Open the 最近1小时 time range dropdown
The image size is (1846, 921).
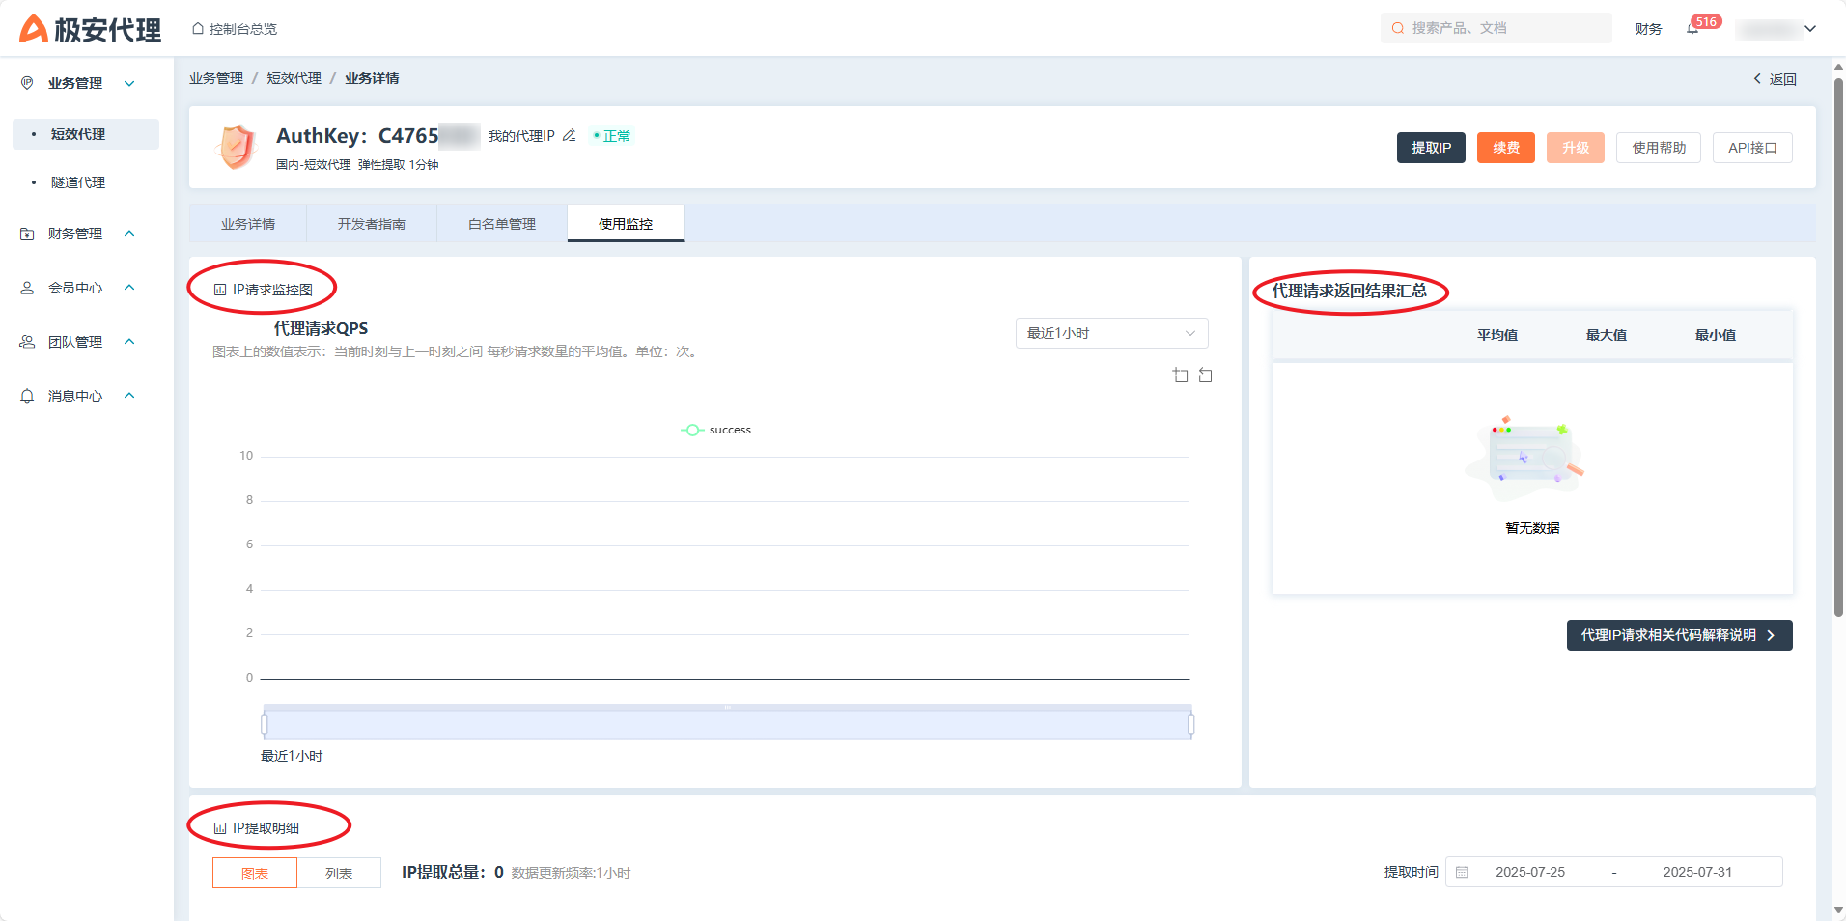pos(1110,333)
